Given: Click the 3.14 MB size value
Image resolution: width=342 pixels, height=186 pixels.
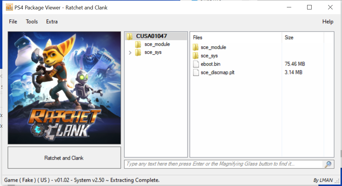Looking at the screenshot, I should (293, 72).
